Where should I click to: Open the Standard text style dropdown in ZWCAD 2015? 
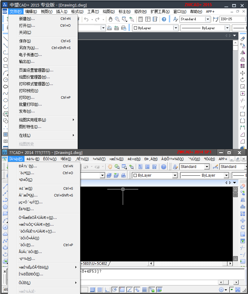[x=207, y=19]
